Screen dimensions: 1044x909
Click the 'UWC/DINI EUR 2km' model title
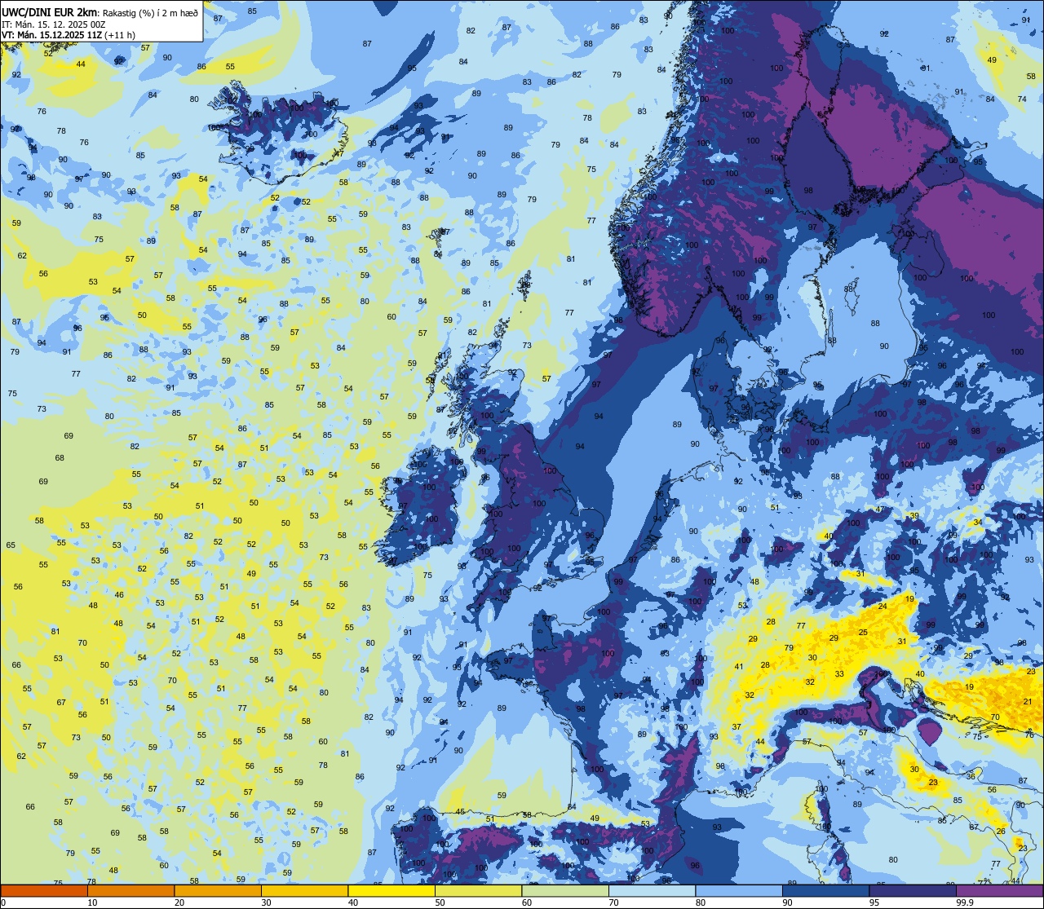[50, 11]
